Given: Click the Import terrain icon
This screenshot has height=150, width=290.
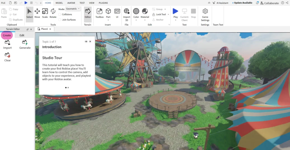Looking at the screenshot, I should point(7,43).
